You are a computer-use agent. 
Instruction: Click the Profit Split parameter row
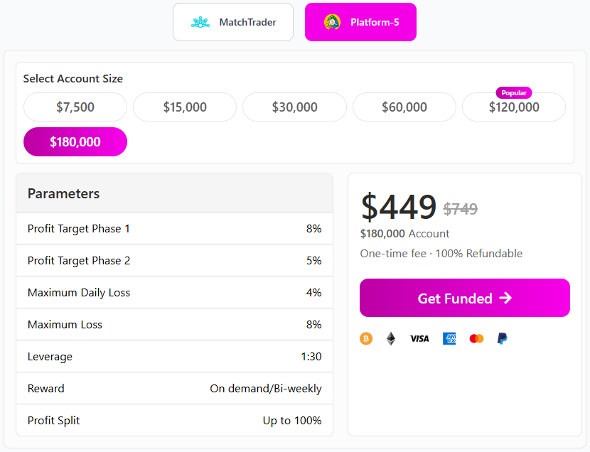(174, 420)
